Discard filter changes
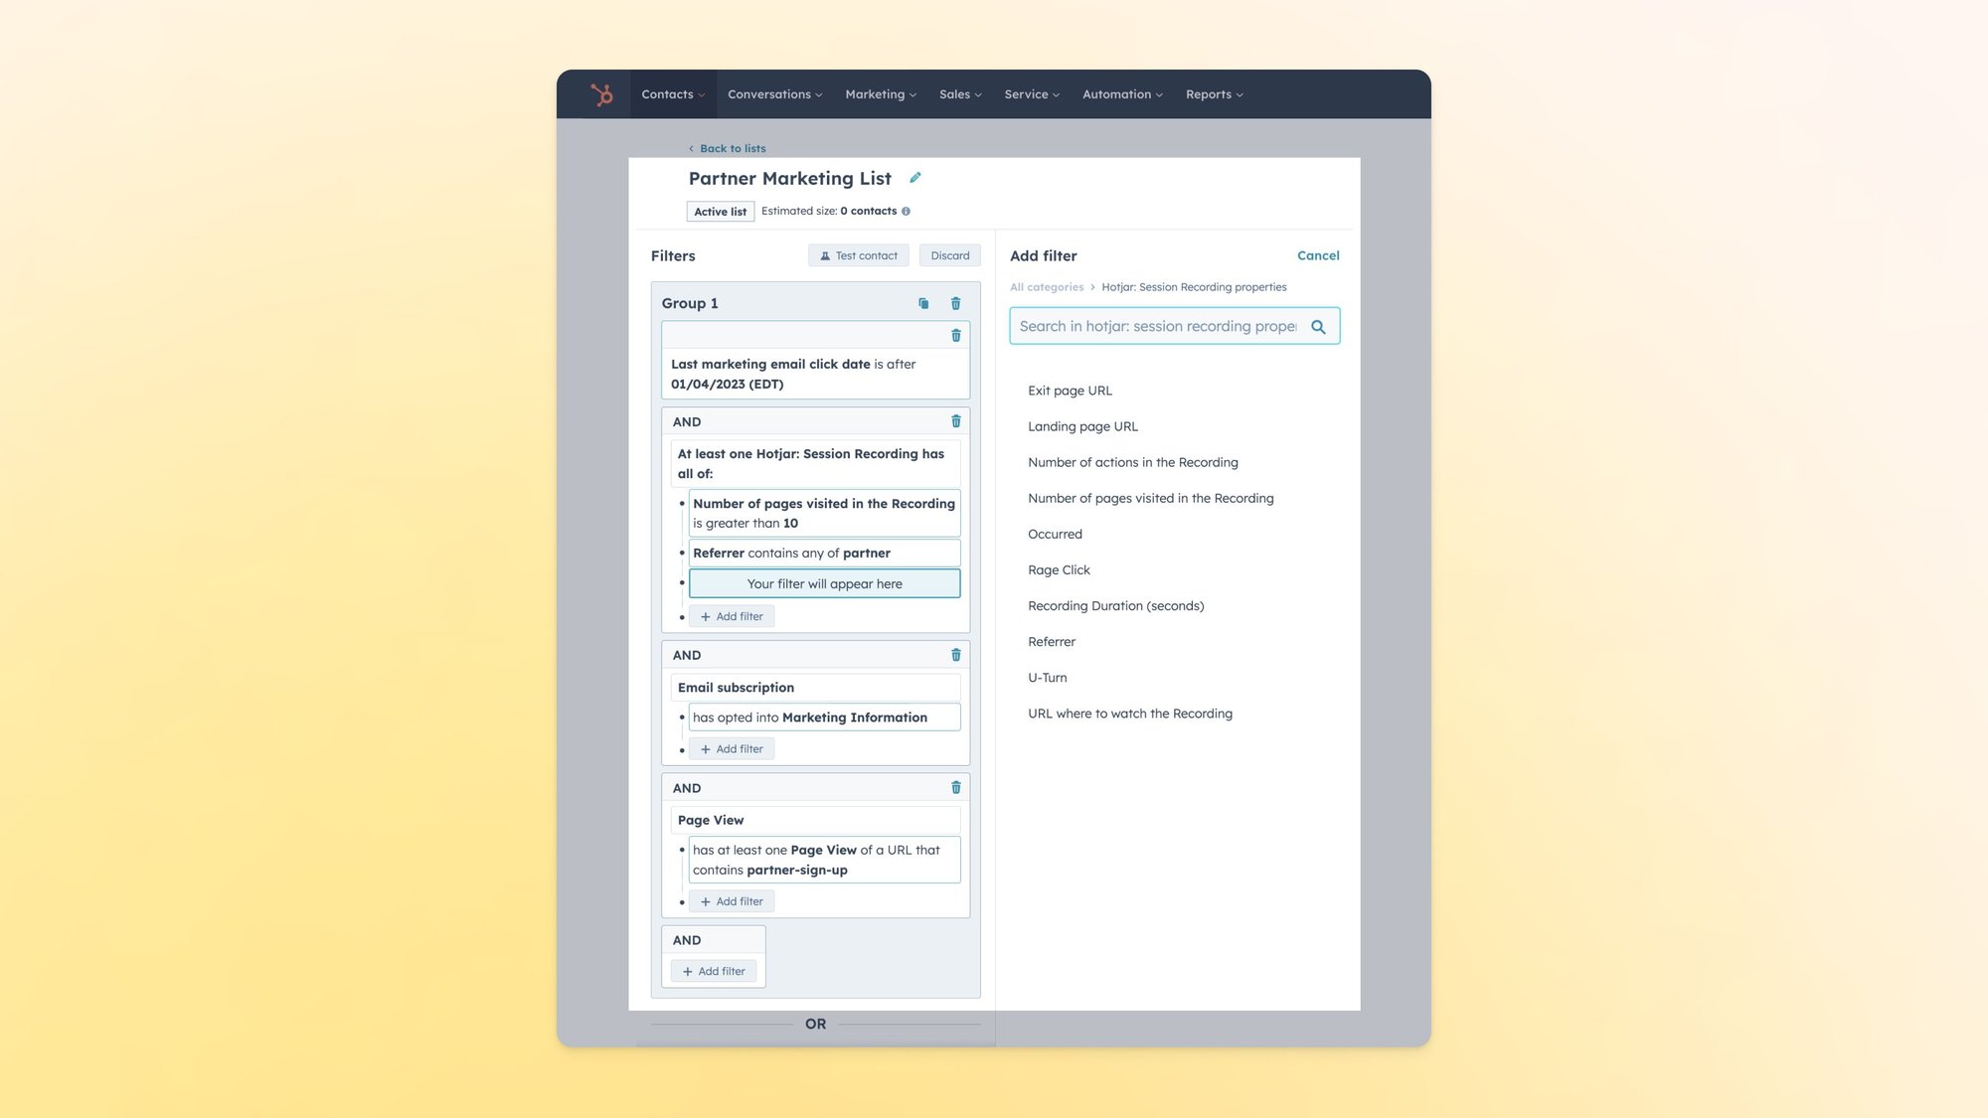Viewport: 1988px width, 1118px height. [x=950, y=255]
